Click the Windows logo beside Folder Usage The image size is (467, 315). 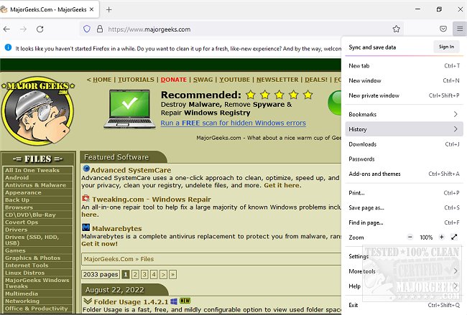click(x=174, y=301)
